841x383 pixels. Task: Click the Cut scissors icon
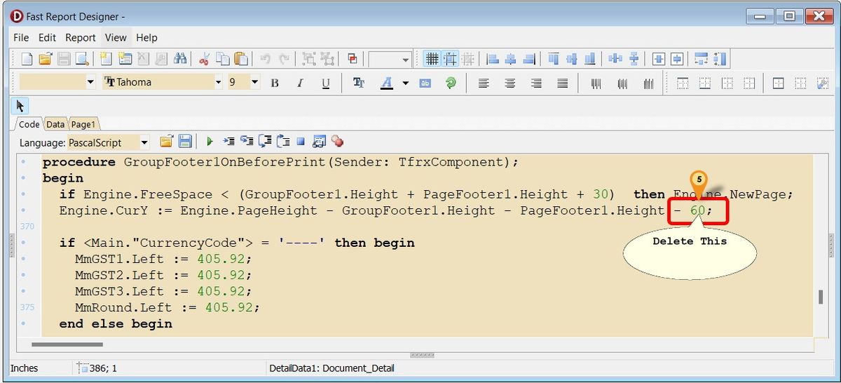(x=204, y=59)
